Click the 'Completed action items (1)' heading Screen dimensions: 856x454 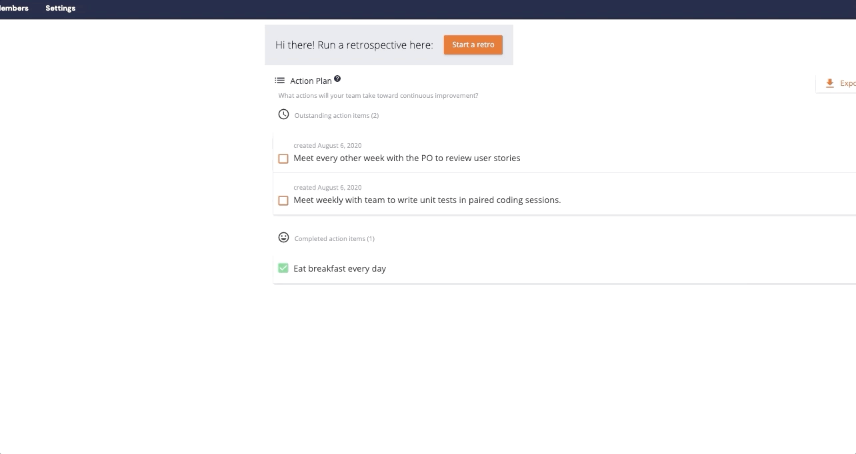[x=334, y=239]
